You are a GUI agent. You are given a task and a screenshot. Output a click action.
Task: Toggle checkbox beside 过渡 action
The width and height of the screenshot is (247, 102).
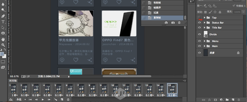[x=144, y=13]
